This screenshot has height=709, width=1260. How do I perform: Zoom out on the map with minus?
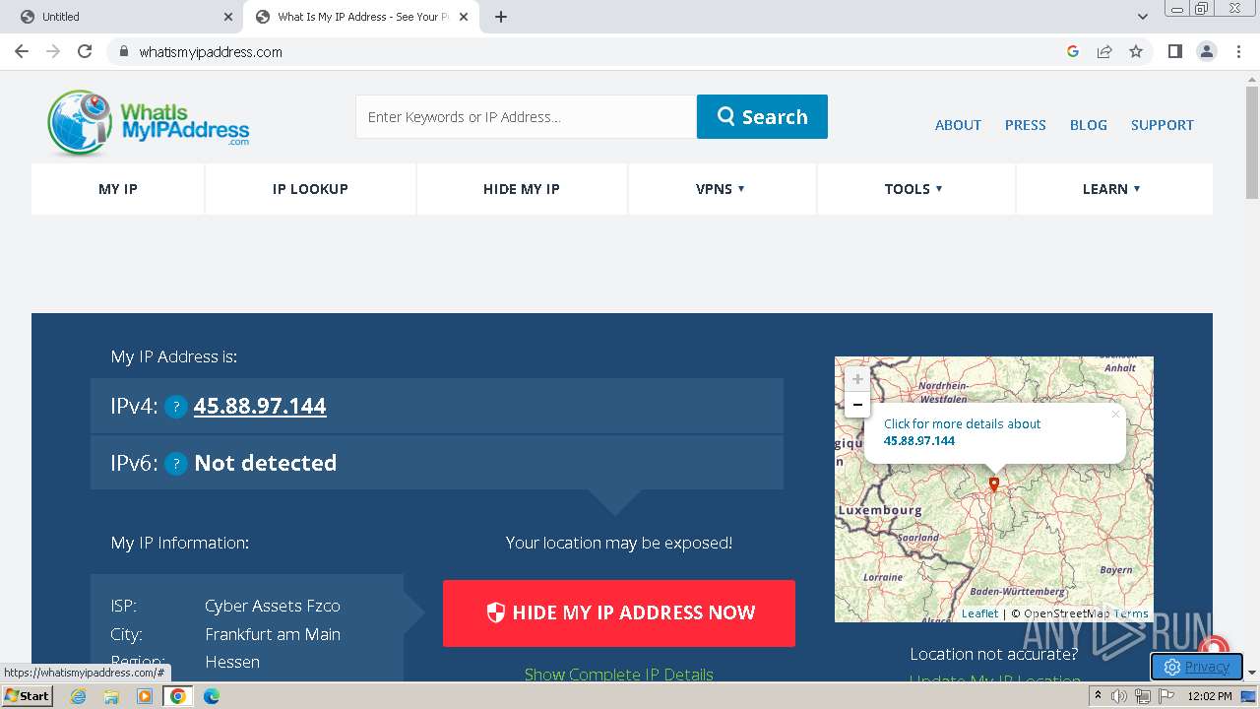point(857,404)
